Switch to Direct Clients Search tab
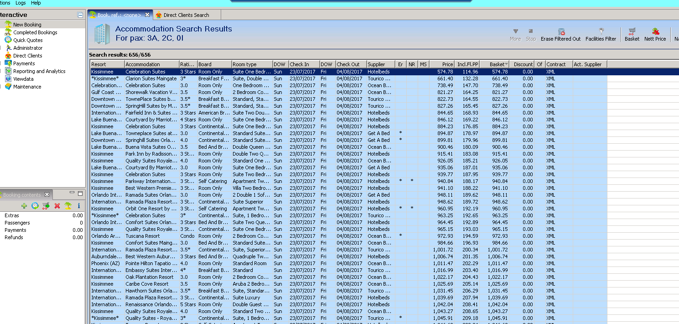Image resolution: width=679 pixels, height=324 pixels. tap(186, 15)
